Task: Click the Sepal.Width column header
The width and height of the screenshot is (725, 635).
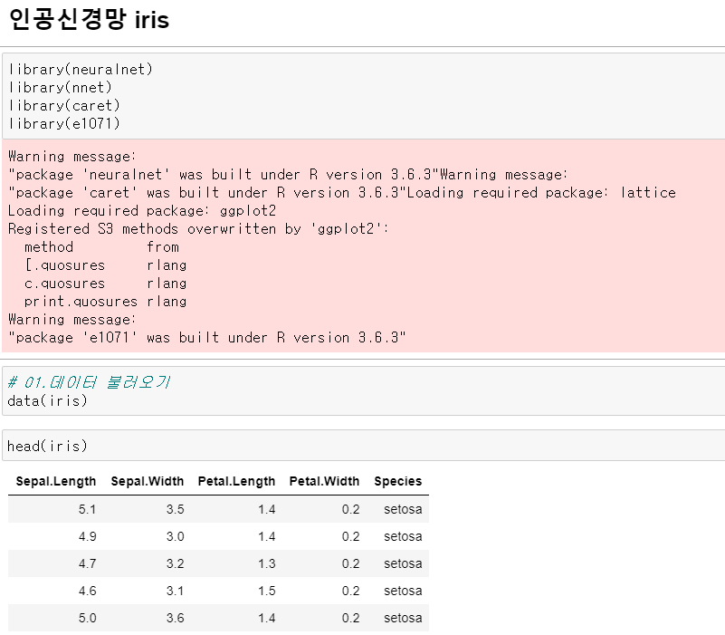Action: click(147, 481)
